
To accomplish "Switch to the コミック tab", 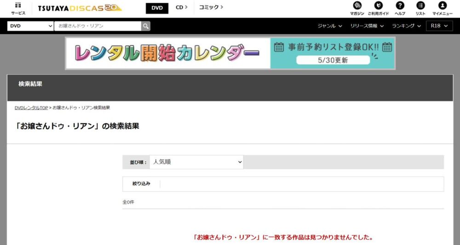I will tap(211, 7).
